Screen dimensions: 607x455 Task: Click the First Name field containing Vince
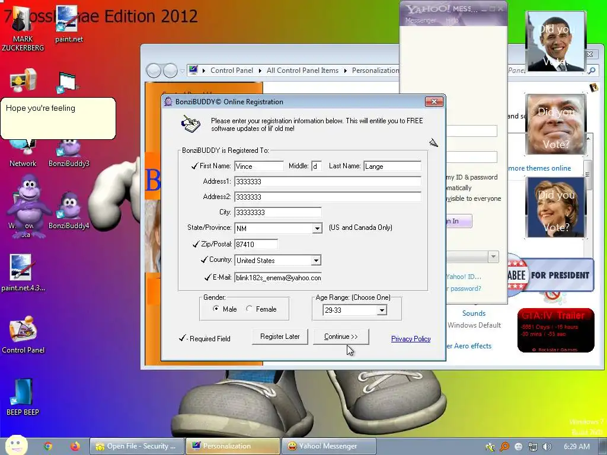pos(259,166)
